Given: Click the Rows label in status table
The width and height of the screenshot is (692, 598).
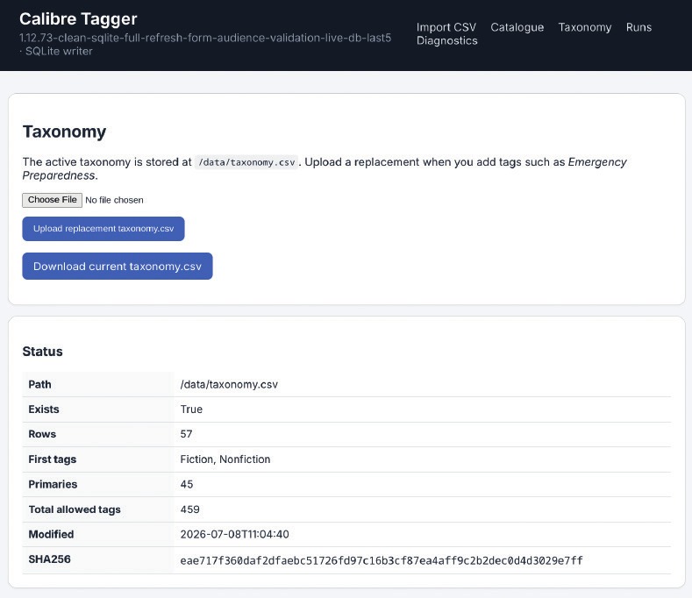Looking at the screenshot, I should coord(42,434).
